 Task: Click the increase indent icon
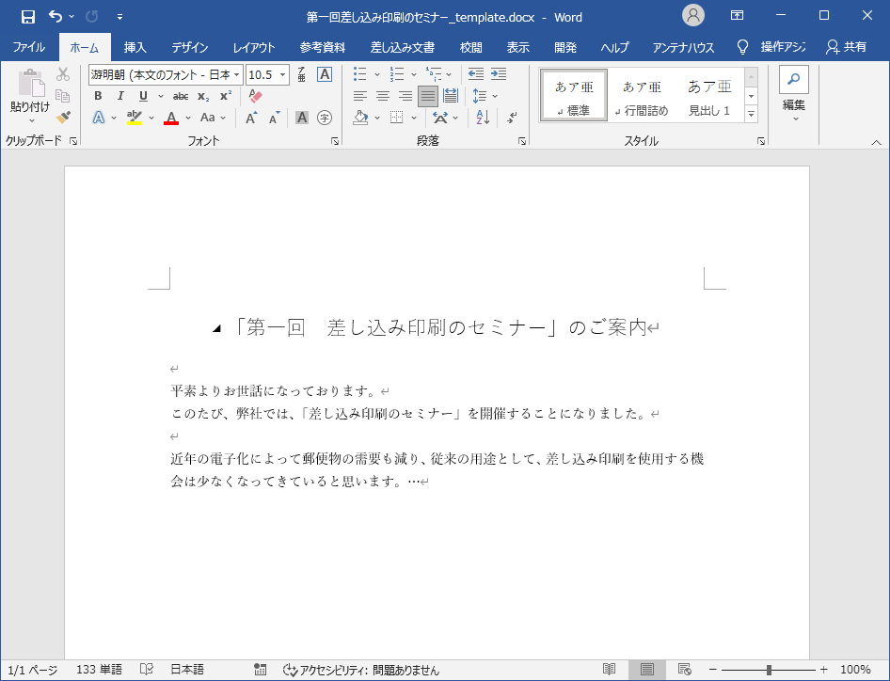coord(499,74)
